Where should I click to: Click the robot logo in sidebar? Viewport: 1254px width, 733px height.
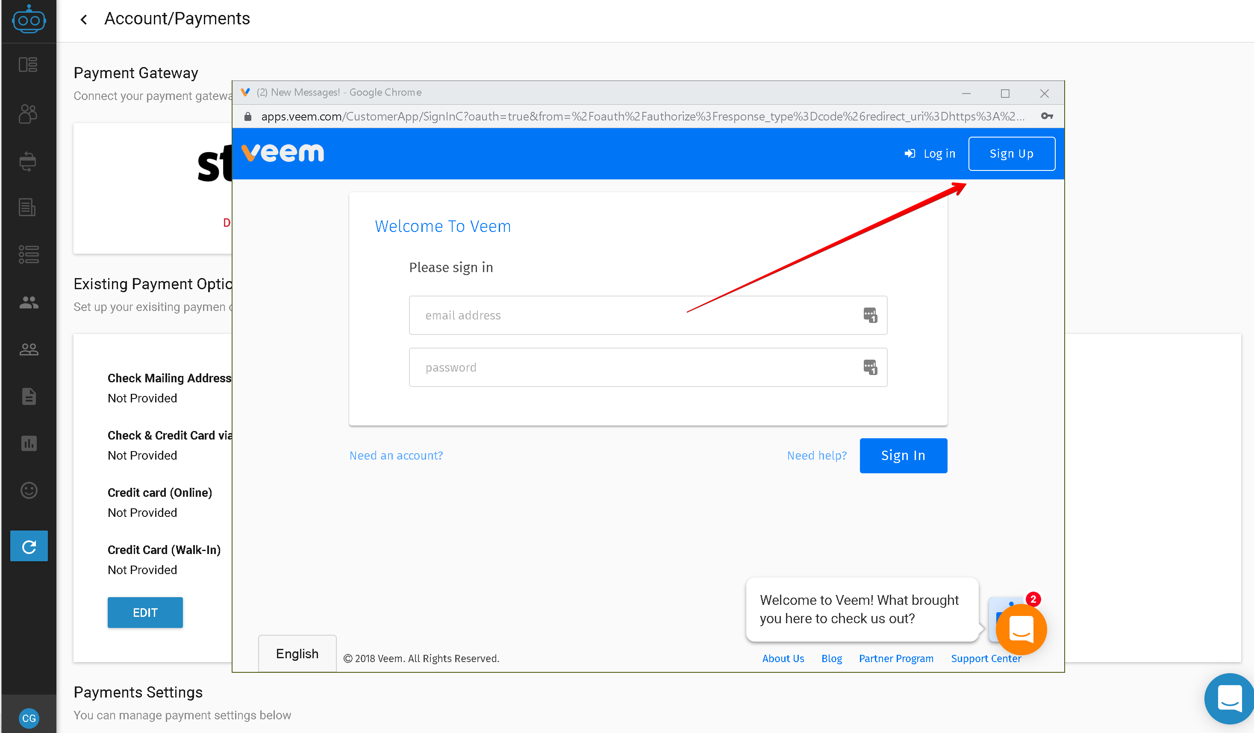point(29,20)
